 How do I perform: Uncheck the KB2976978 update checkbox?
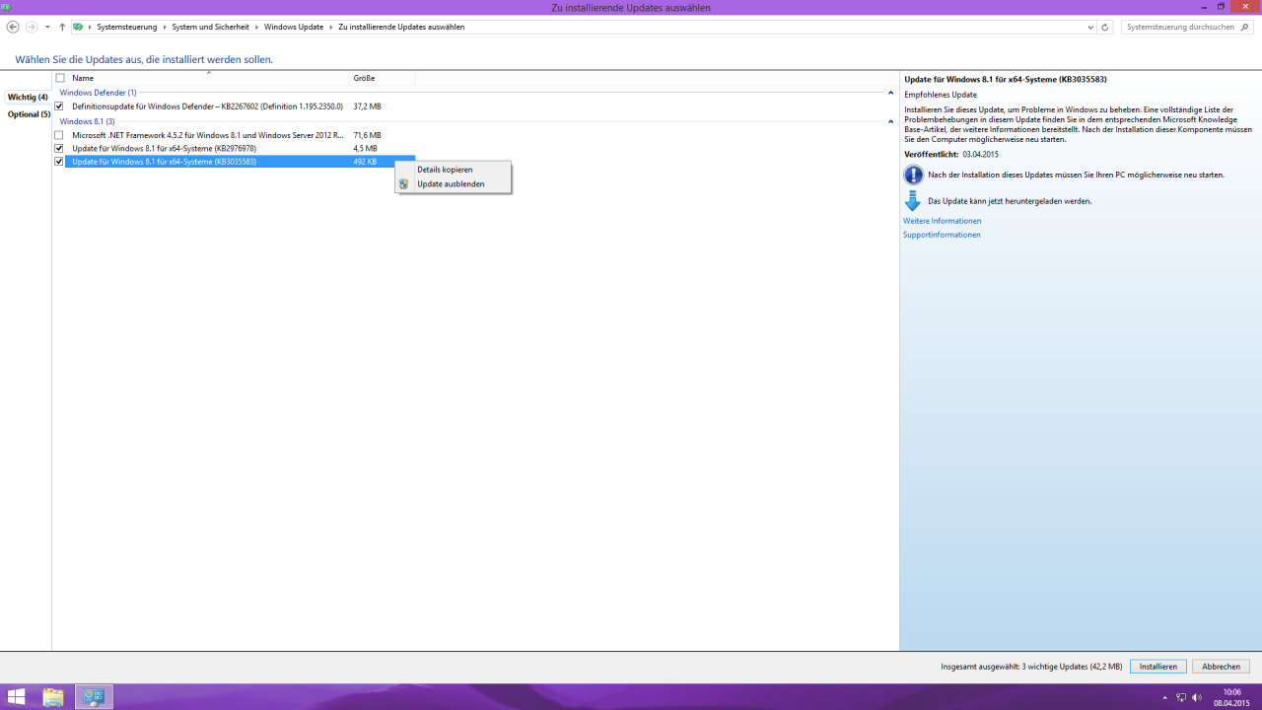[x=59, y=148]
